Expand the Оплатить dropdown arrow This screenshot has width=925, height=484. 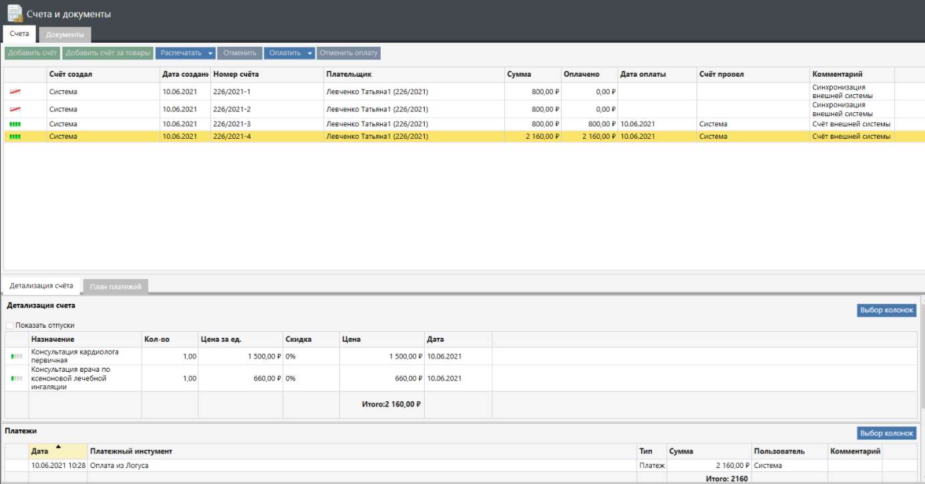(311, 53)
